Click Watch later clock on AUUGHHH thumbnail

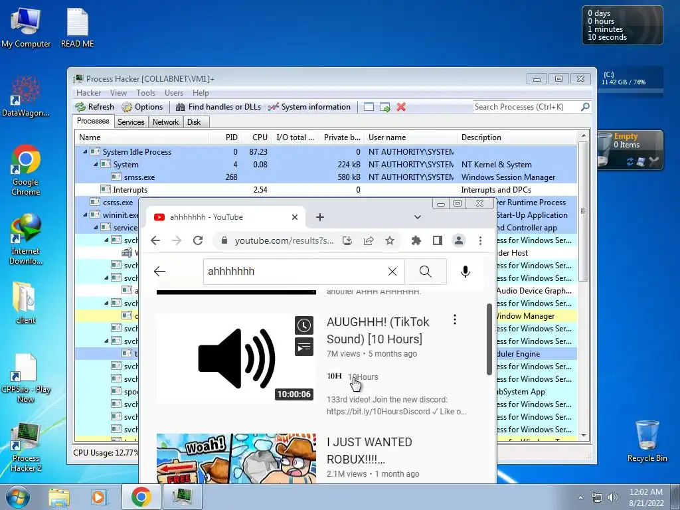(304, 325)
